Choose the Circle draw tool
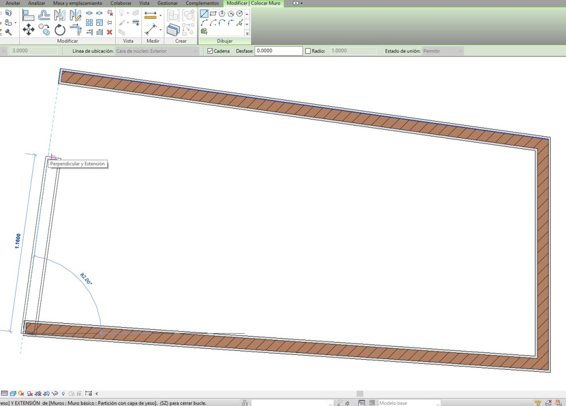 (240, 14)
